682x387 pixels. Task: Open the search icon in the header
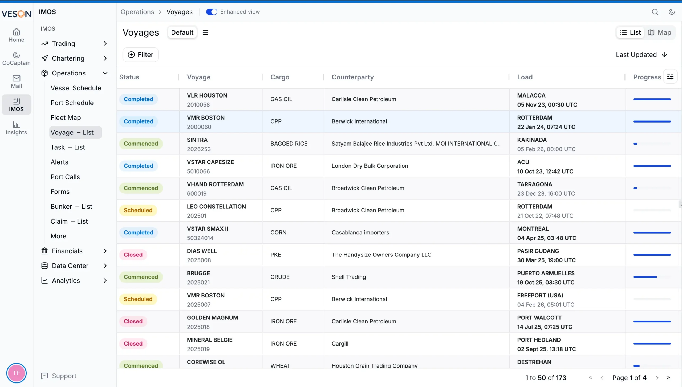pyautogui.click(x=655, y=12)
